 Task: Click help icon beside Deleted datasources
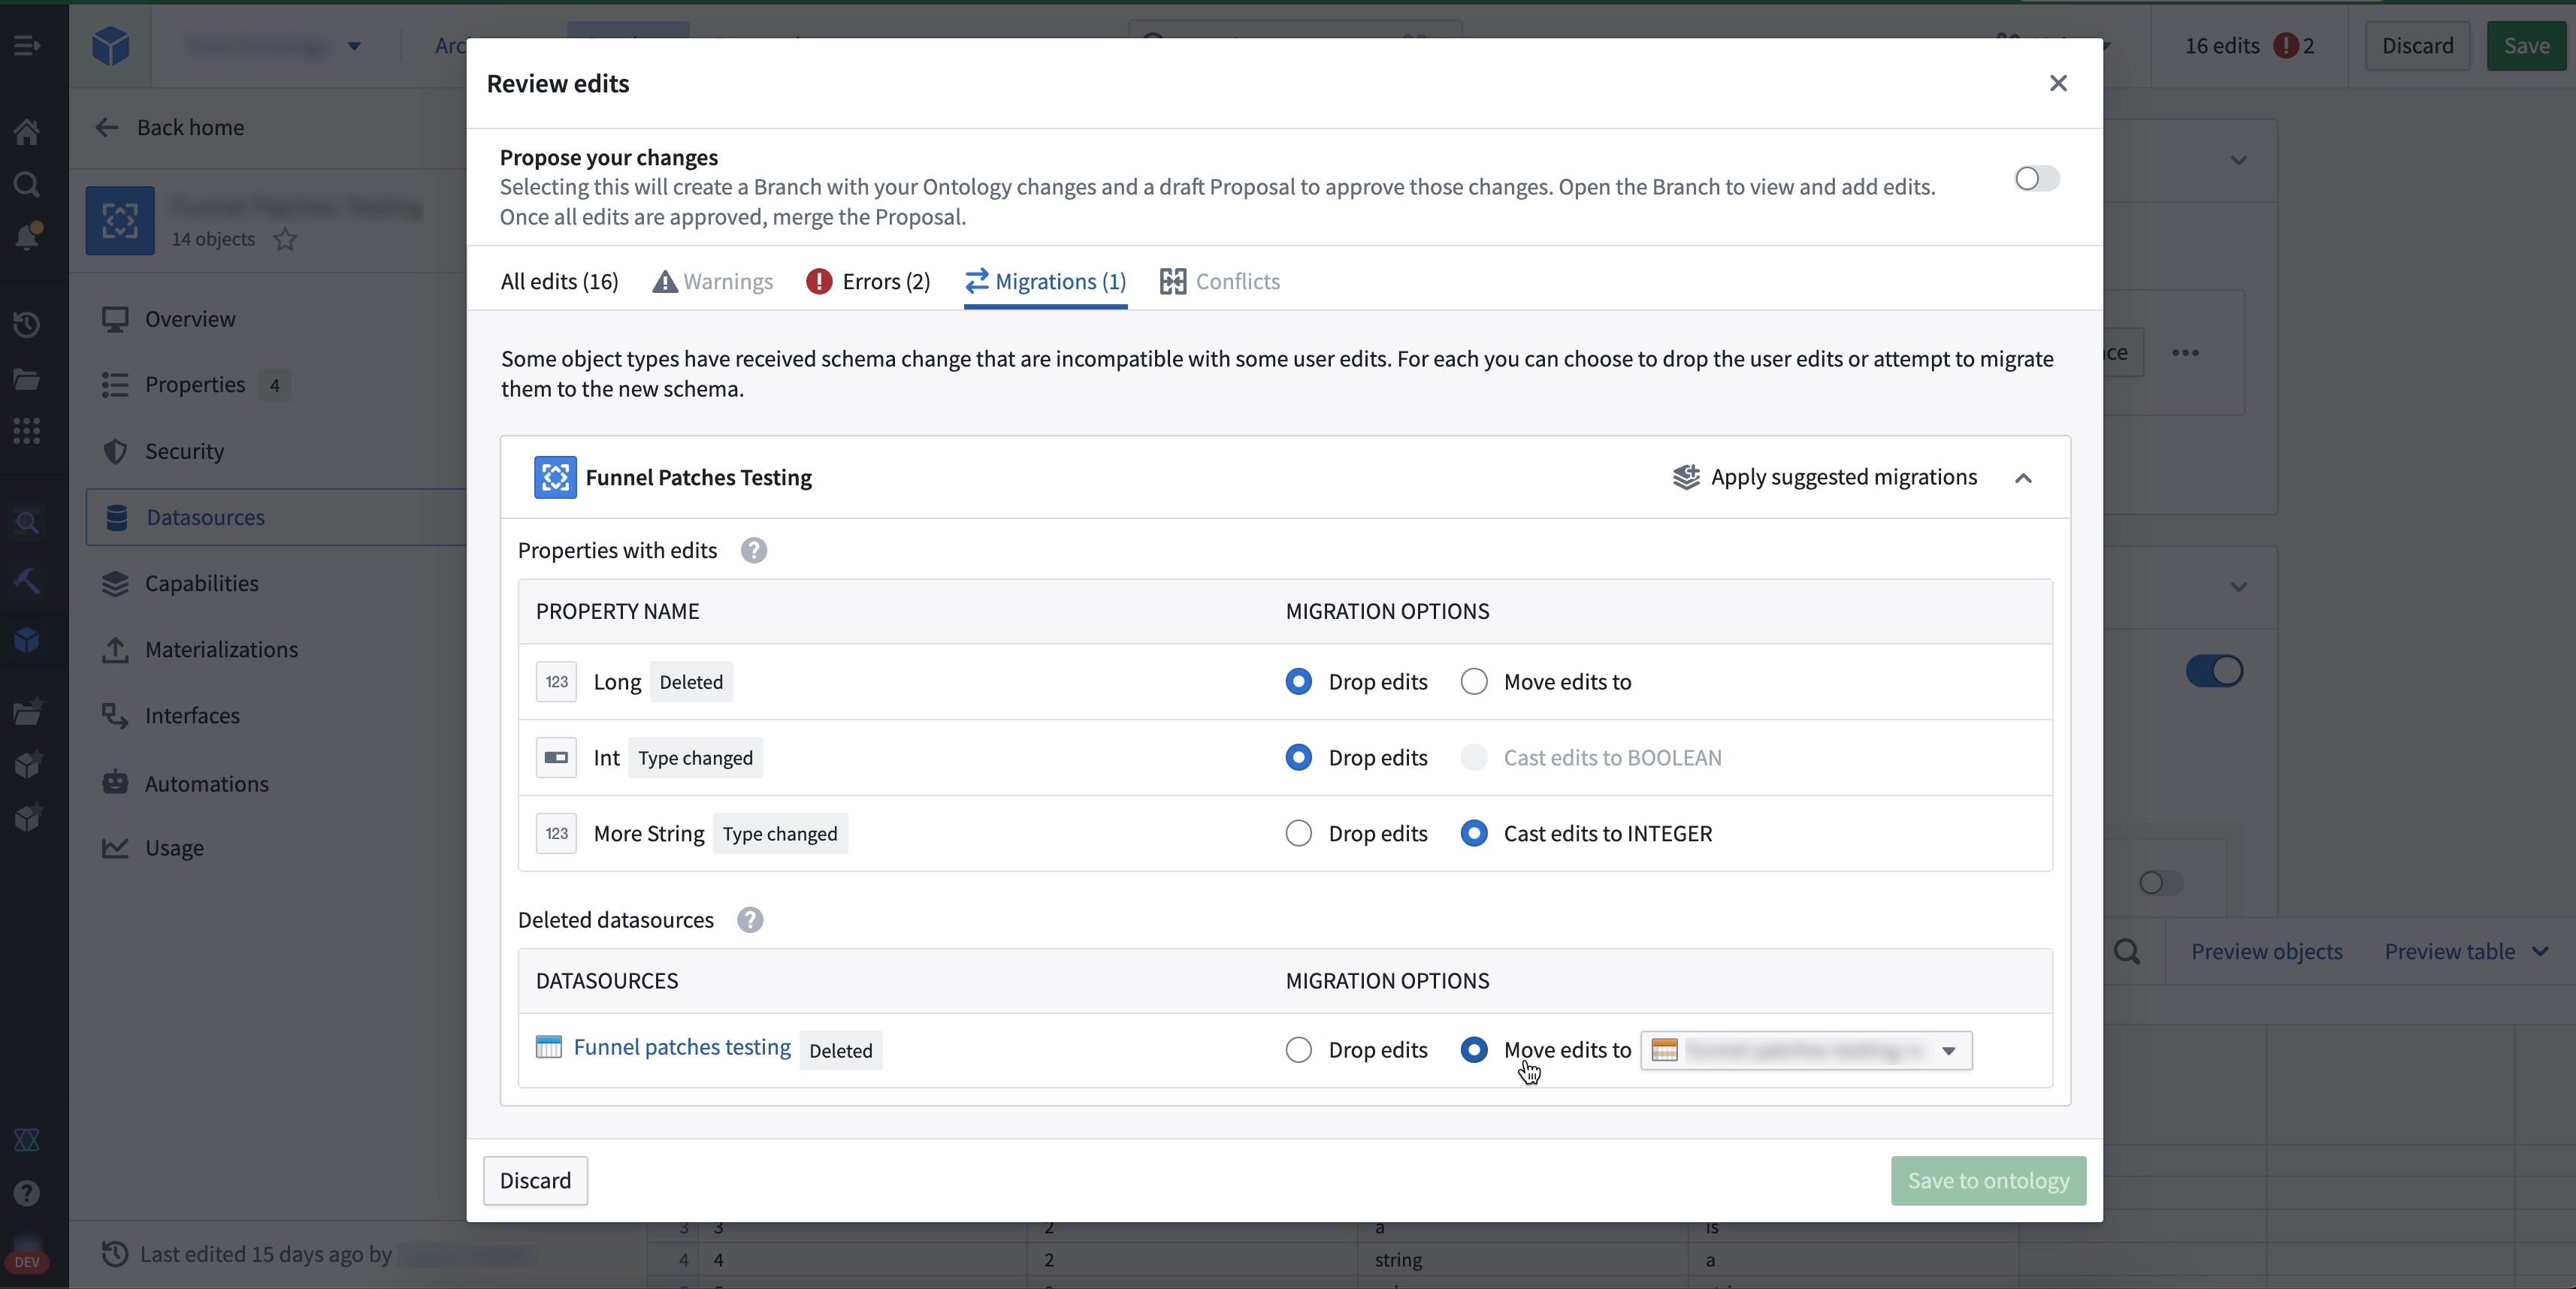tap(750, 920)
